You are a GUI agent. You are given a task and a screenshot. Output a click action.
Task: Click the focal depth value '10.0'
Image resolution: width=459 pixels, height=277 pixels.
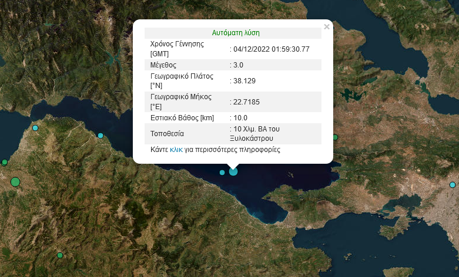[240, 118]
